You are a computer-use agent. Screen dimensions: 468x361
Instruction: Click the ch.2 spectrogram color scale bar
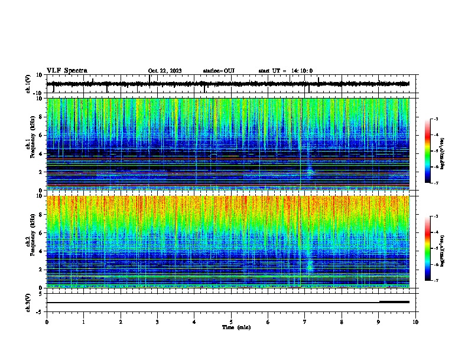[428, 248]
